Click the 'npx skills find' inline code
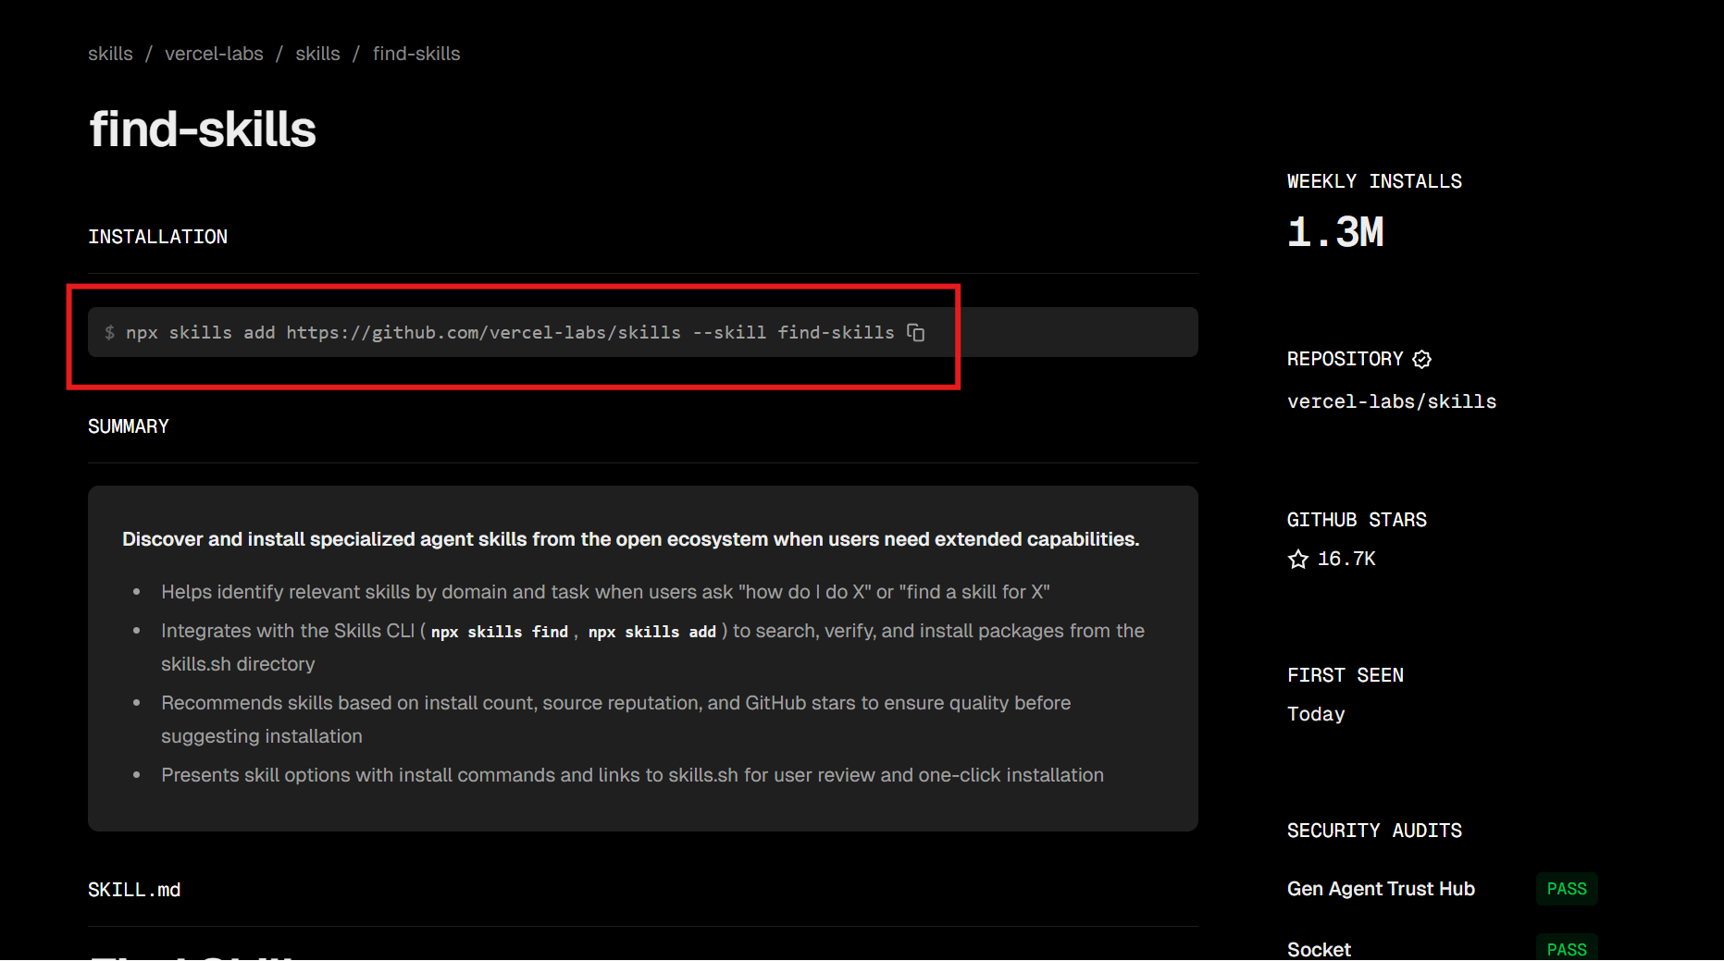Screen dimensions: 1724x961 [500, 632]
